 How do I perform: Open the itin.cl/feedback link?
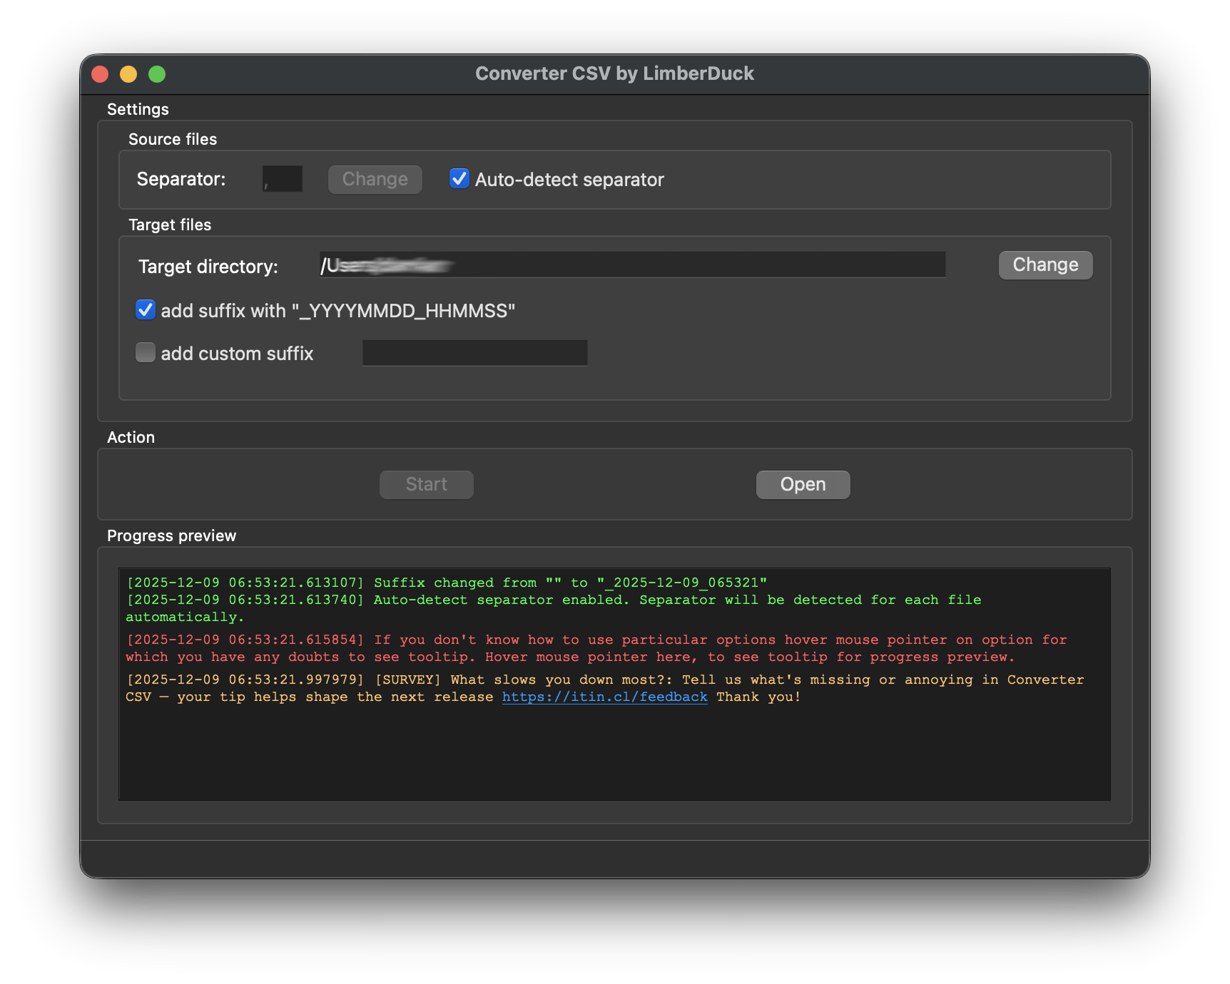pyautogui.click(x=604, y=697)
